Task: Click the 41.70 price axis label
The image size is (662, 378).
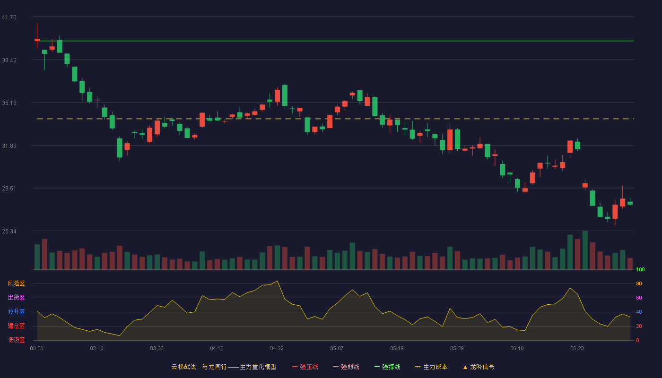Action: (9, 17)
